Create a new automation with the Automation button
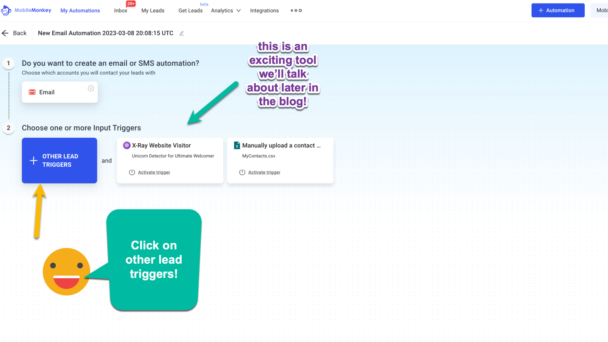The height and width of the screenshot is (342, 608). (558, 10)
